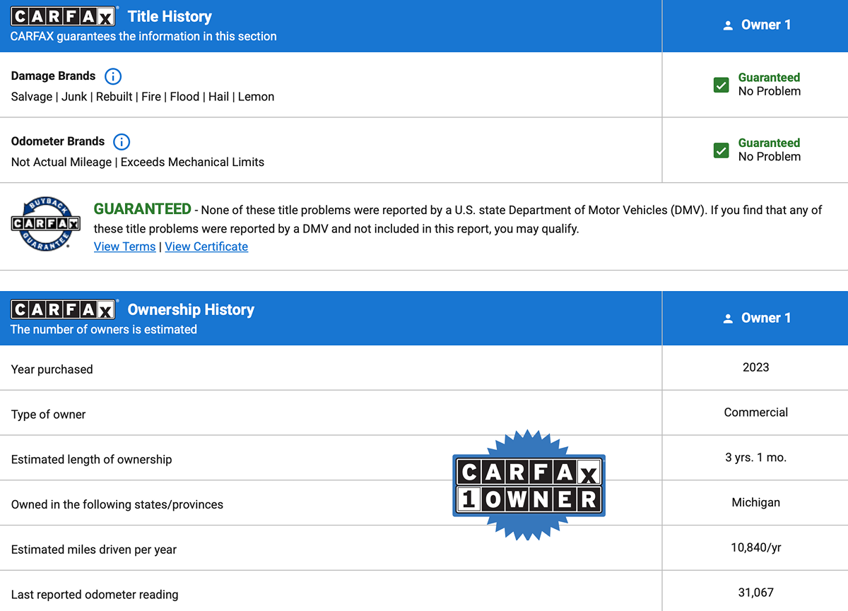Click 'The number of owners is estimated' subtitle

(x=104, y=329)
